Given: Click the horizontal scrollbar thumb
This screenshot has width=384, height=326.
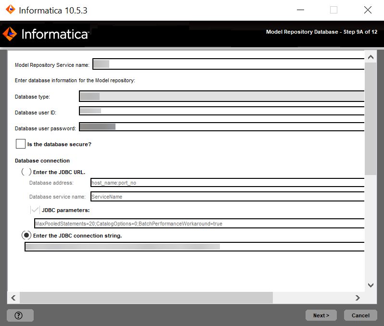Looking at the screenshot, I should [146, 298].
